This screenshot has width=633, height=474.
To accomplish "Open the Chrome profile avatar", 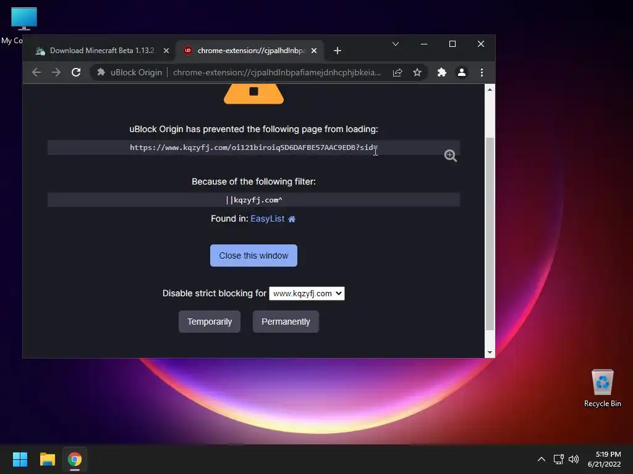I will (461, 72).
